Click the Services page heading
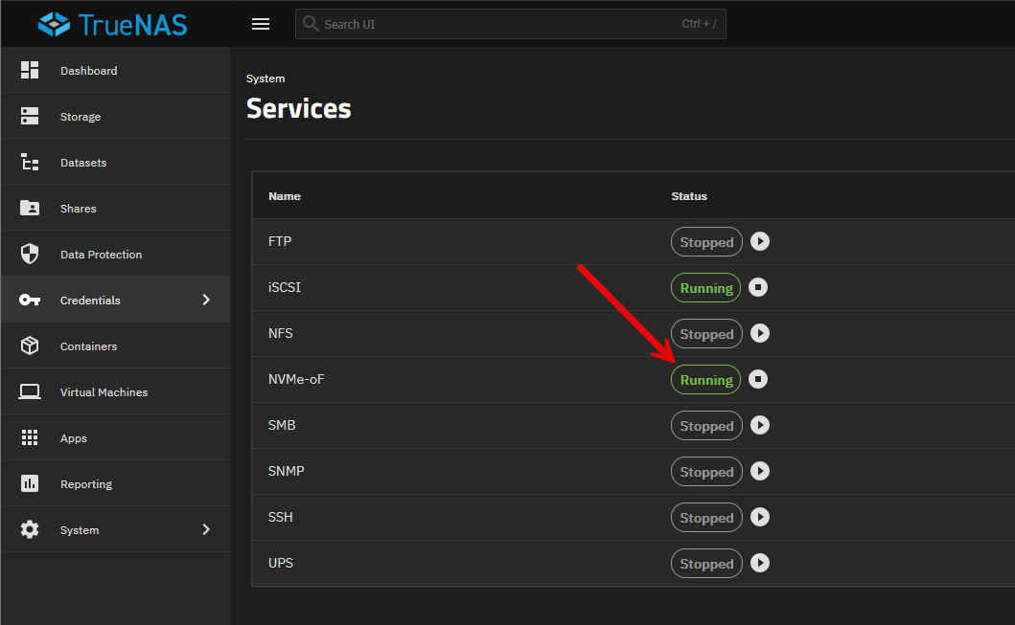Image resolution: width=1015 pixels, height=625 pixels. (298, 108)
